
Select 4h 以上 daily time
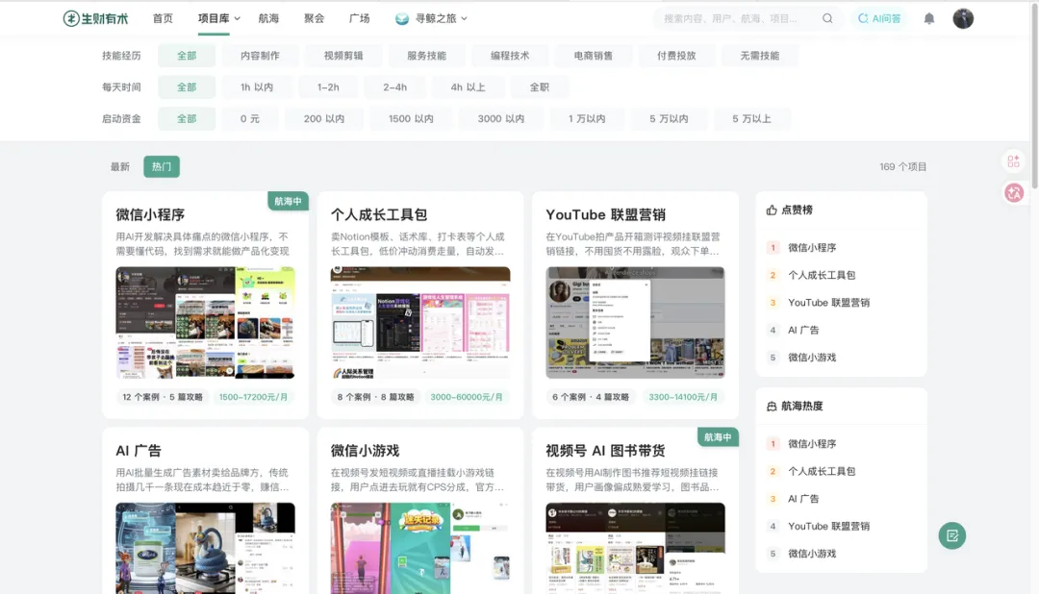click(468, 87)
